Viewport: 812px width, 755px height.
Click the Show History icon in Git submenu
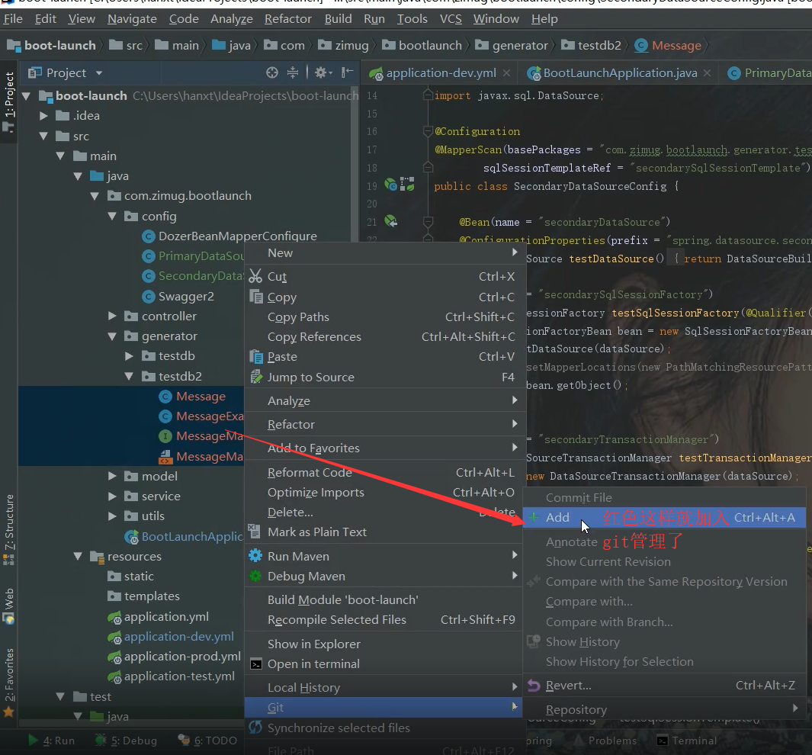pyautogui.click(x=534, y=641)
